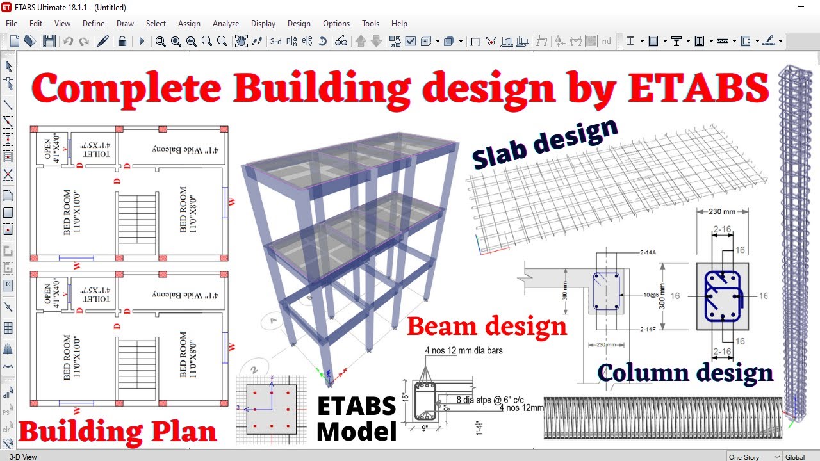Viewport: 820px width, 461px height.
Task: Open the extrusion view dropdown arrow
Action: click(x=438, y=42)
